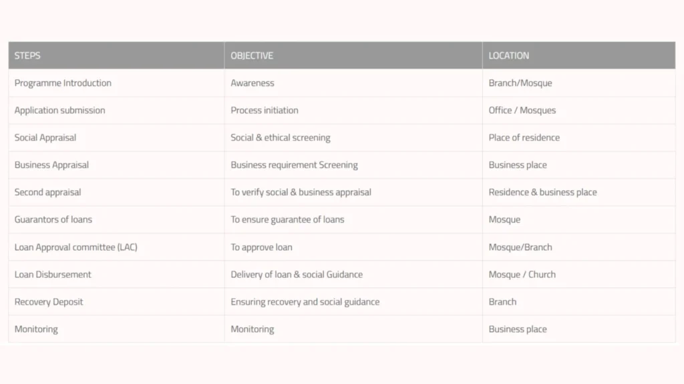
Task: Click the Loan Disbursement step
Action: [53, 274]
